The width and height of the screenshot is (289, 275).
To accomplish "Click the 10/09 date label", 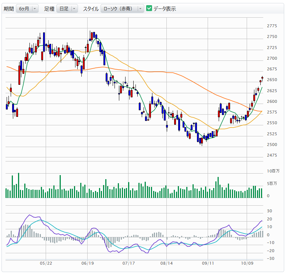I will 247,264.
